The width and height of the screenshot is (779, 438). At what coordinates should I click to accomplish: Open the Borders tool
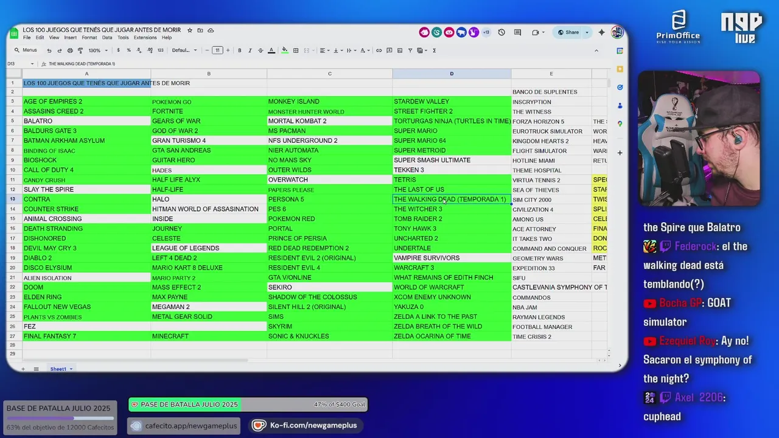(x=296, y=50)
